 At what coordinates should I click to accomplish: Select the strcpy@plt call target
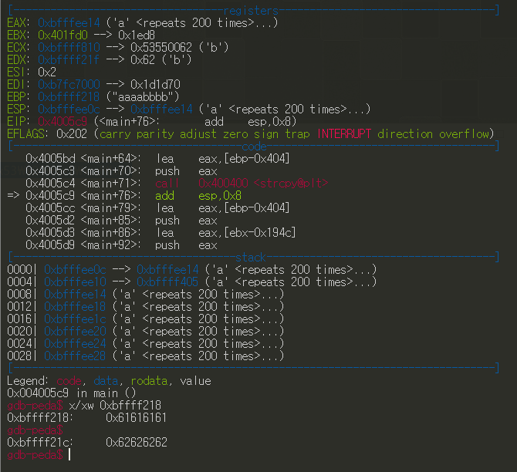tap(263, 183)
